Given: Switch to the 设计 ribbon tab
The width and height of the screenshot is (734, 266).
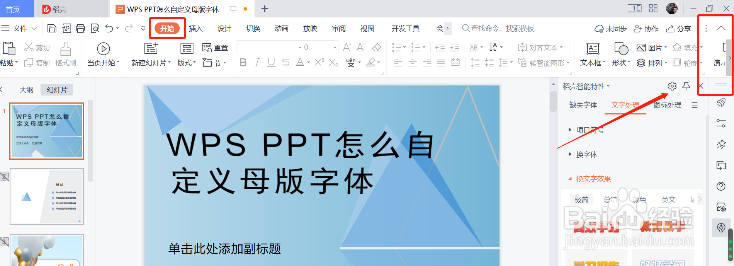Looking at the screenshot, I should coord(224,28).
